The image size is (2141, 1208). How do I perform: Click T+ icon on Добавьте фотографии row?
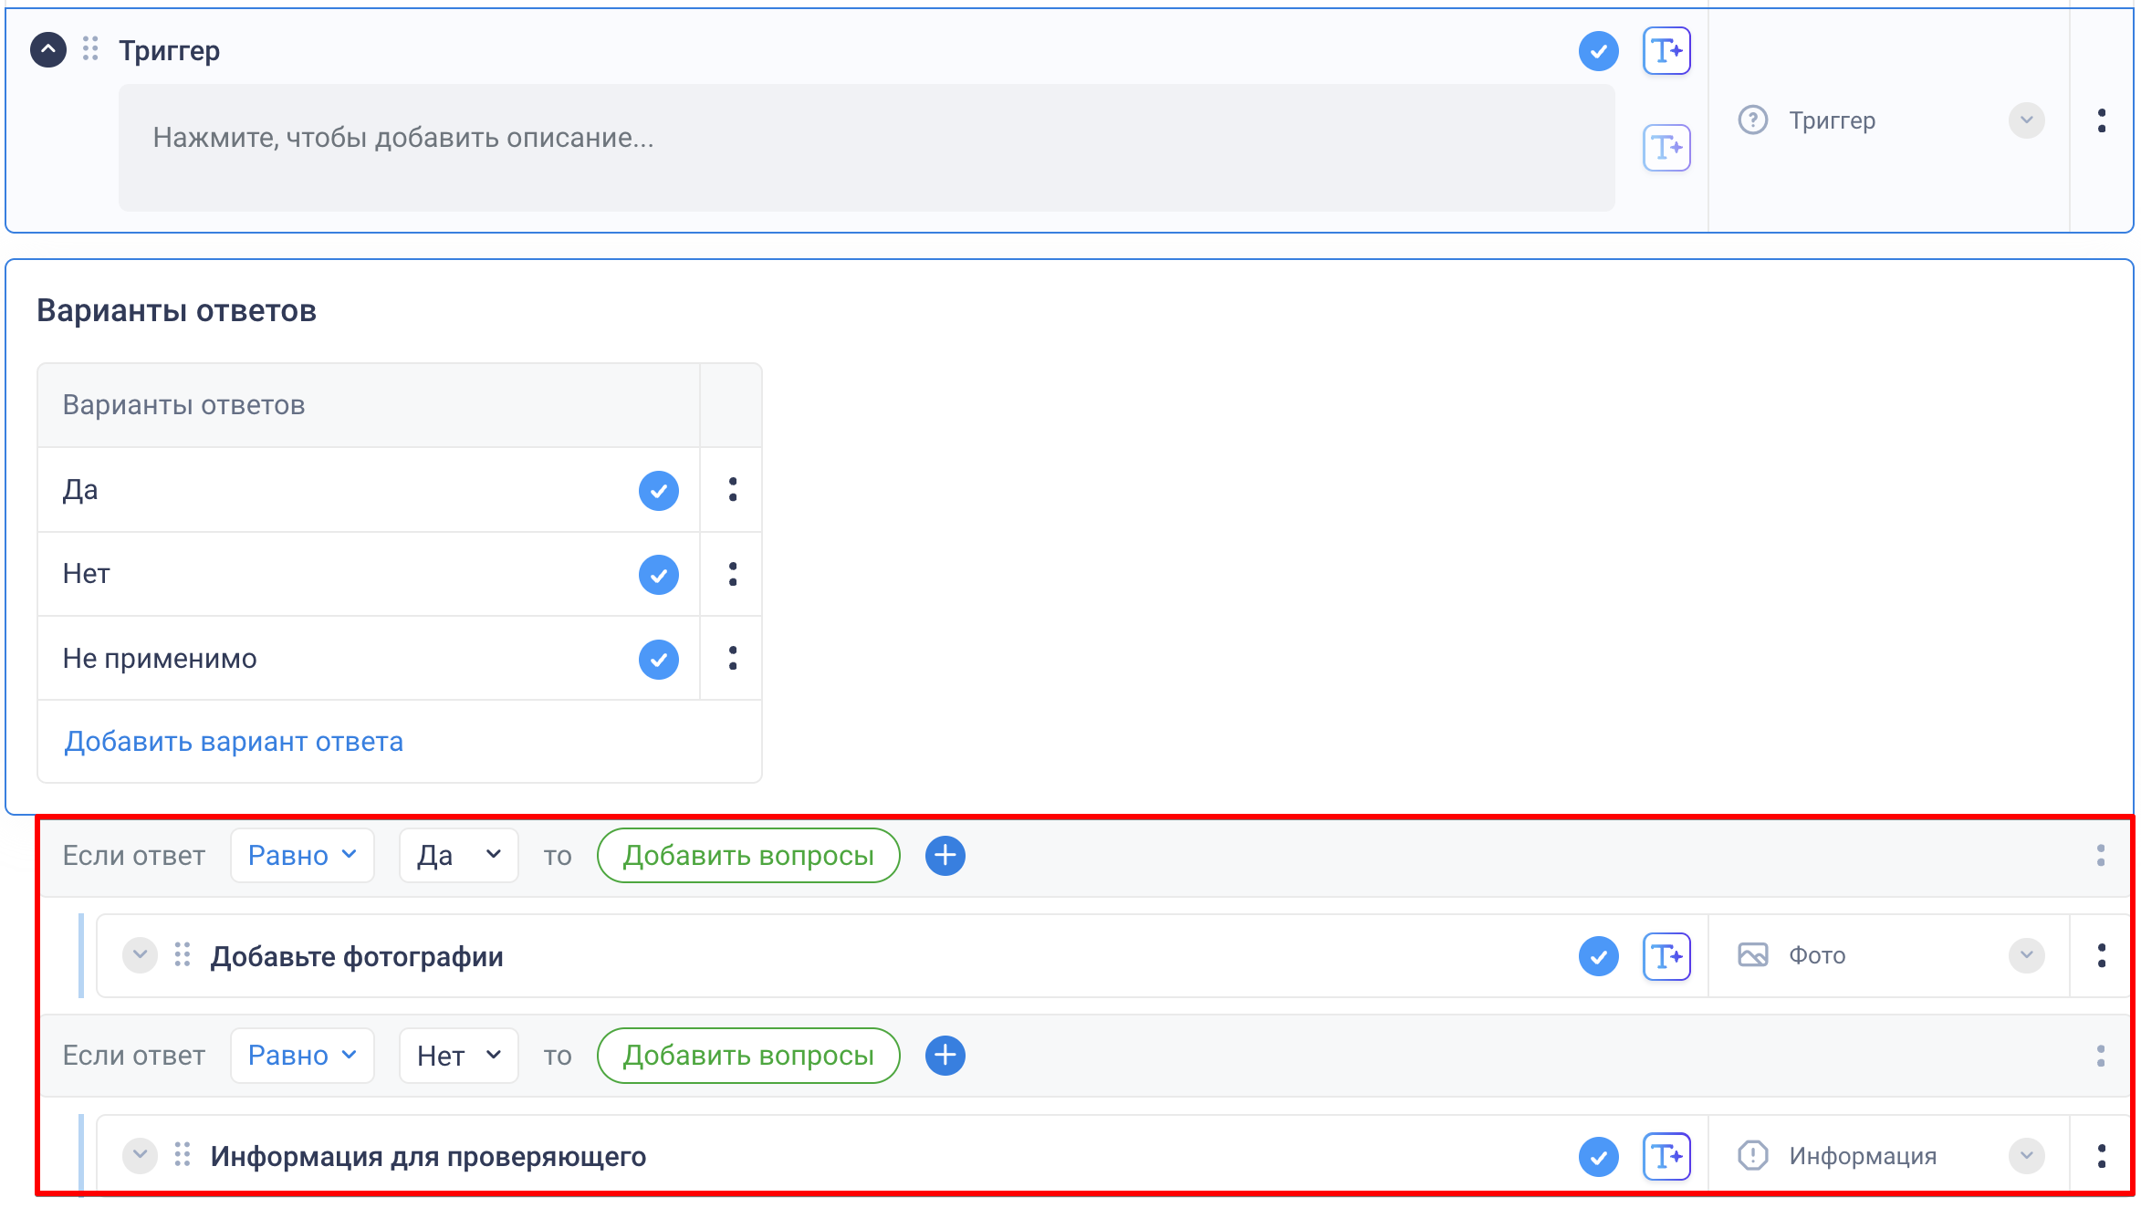1666,956
